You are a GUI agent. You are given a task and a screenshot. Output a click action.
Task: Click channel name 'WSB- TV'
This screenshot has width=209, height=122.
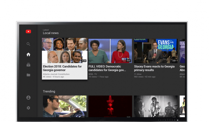point(93,74)
